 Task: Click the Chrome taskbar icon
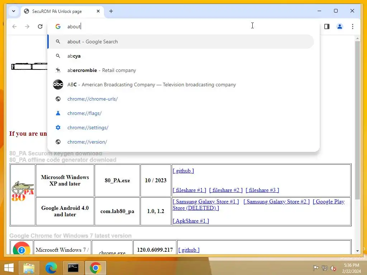click(x=95, y=268)
